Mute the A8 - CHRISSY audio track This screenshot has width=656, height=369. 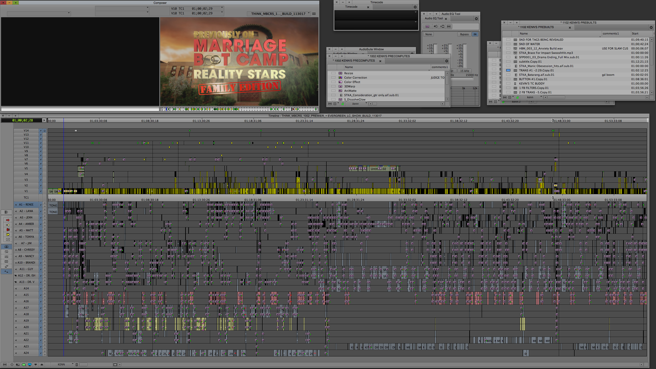coord(45,252)
